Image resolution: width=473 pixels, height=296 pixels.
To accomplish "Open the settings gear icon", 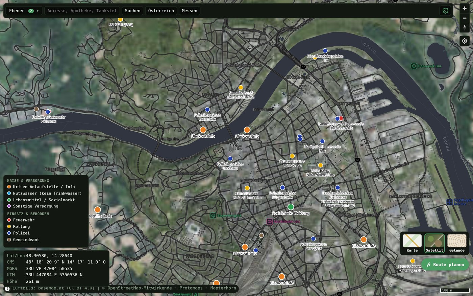I will [445, 11].
